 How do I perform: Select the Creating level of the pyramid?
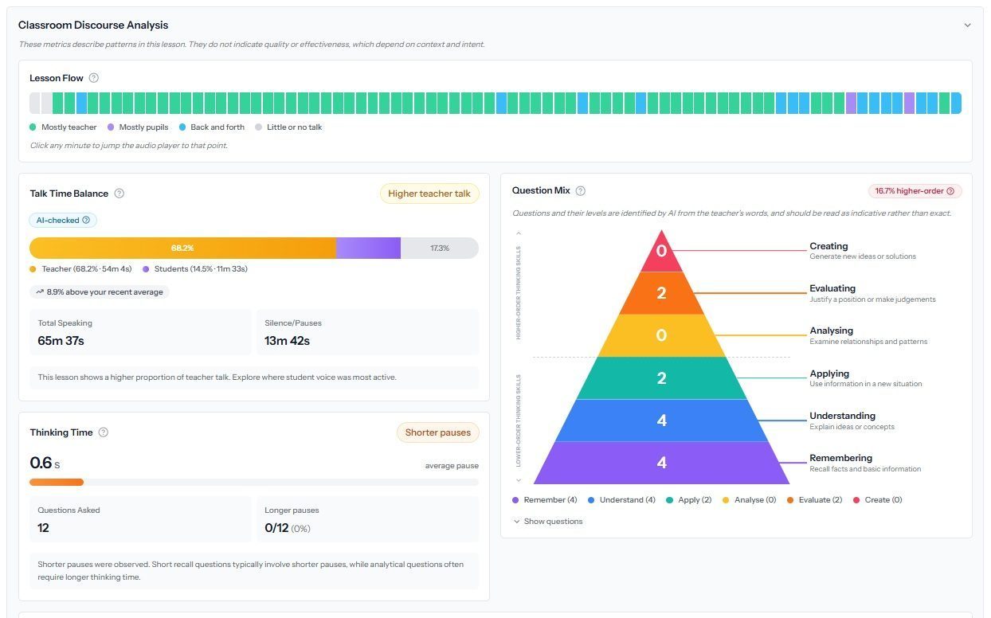[x=661, y=252]
